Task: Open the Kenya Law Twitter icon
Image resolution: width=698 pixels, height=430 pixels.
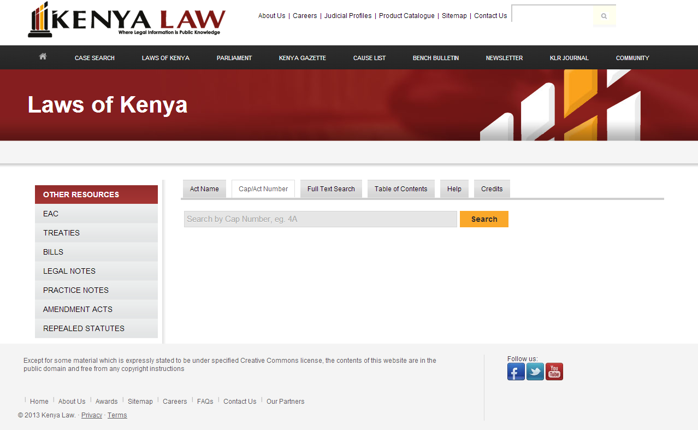Action: (535, 372)
